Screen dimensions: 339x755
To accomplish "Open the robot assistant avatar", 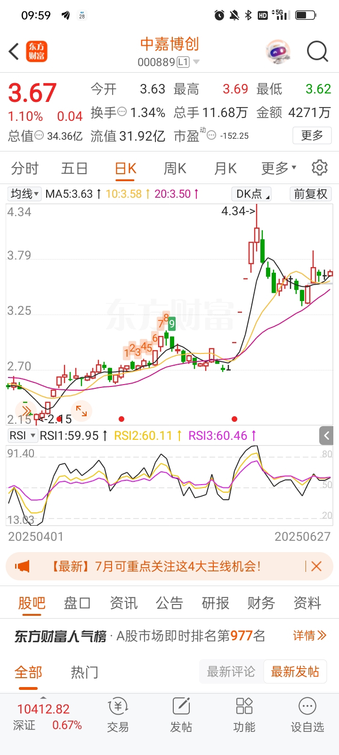I will tap(278, 51).
